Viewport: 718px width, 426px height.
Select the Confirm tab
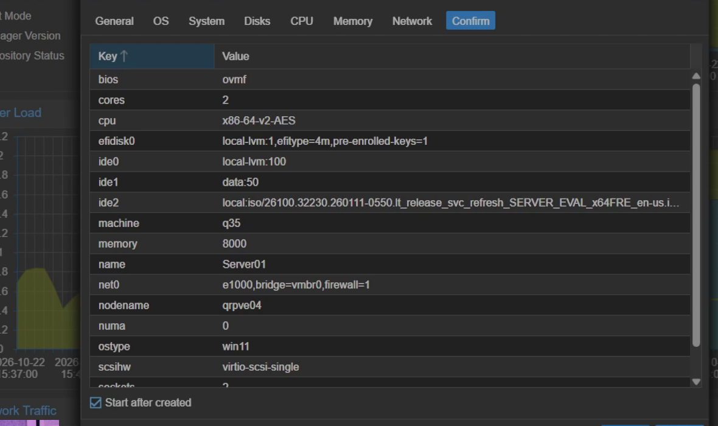click(x=470, y=21)
